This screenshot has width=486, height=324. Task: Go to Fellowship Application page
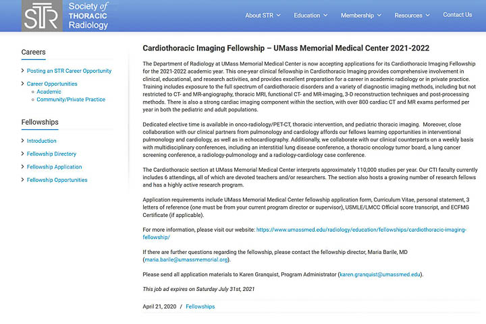(54, 167)
